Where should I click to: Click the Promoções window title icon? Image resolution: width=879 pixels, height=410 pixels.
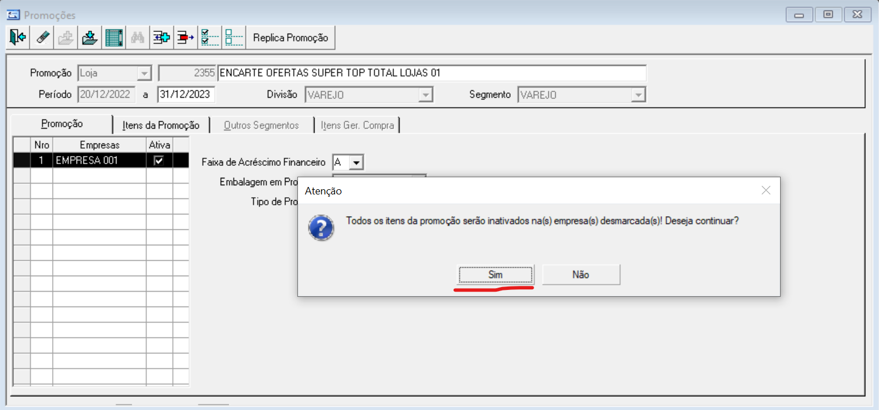[x=13, y=15]
